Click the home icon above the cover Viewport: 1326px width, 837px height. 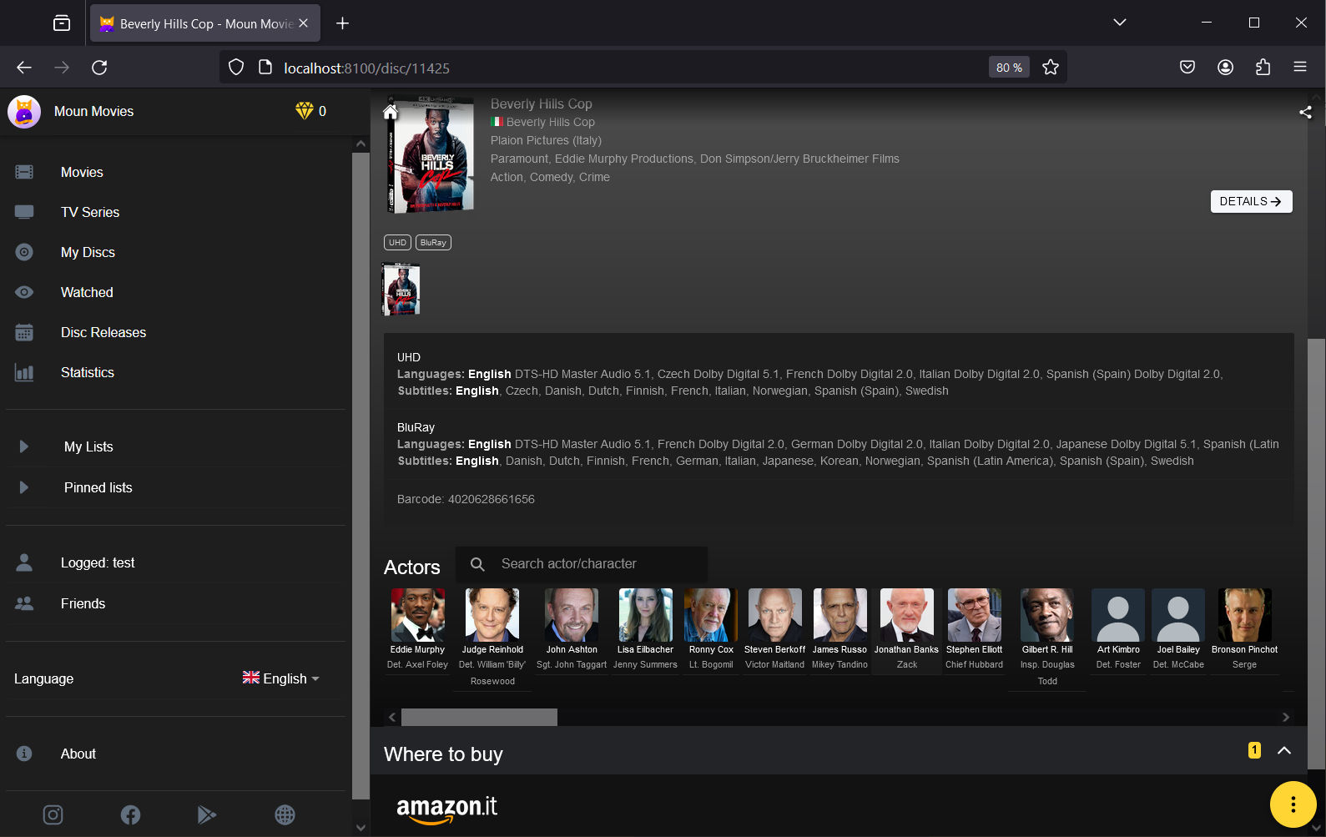[390, 112]
